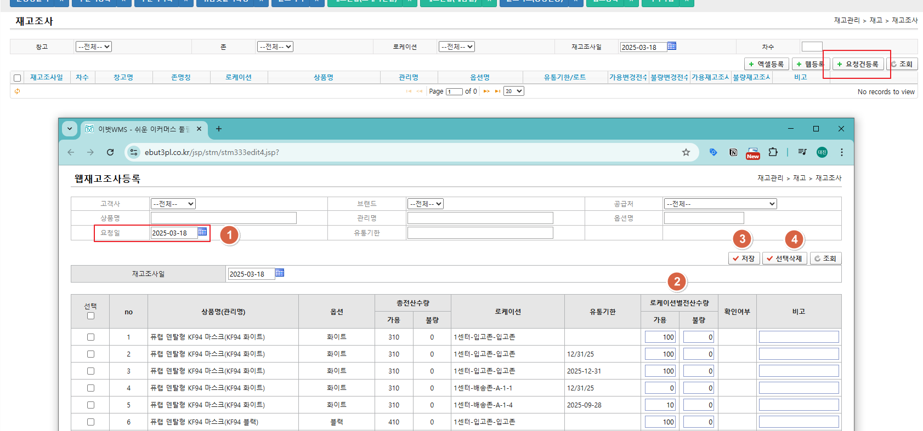Sort by 옵션명 column header
The height and width of the screenshot is (431, 923).
pos(480,78)
